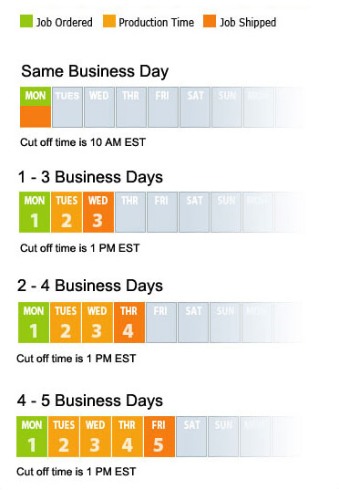Click the dark orange Job Shipped swatch
Screen dimensions: 339x490
click(210, 21)
